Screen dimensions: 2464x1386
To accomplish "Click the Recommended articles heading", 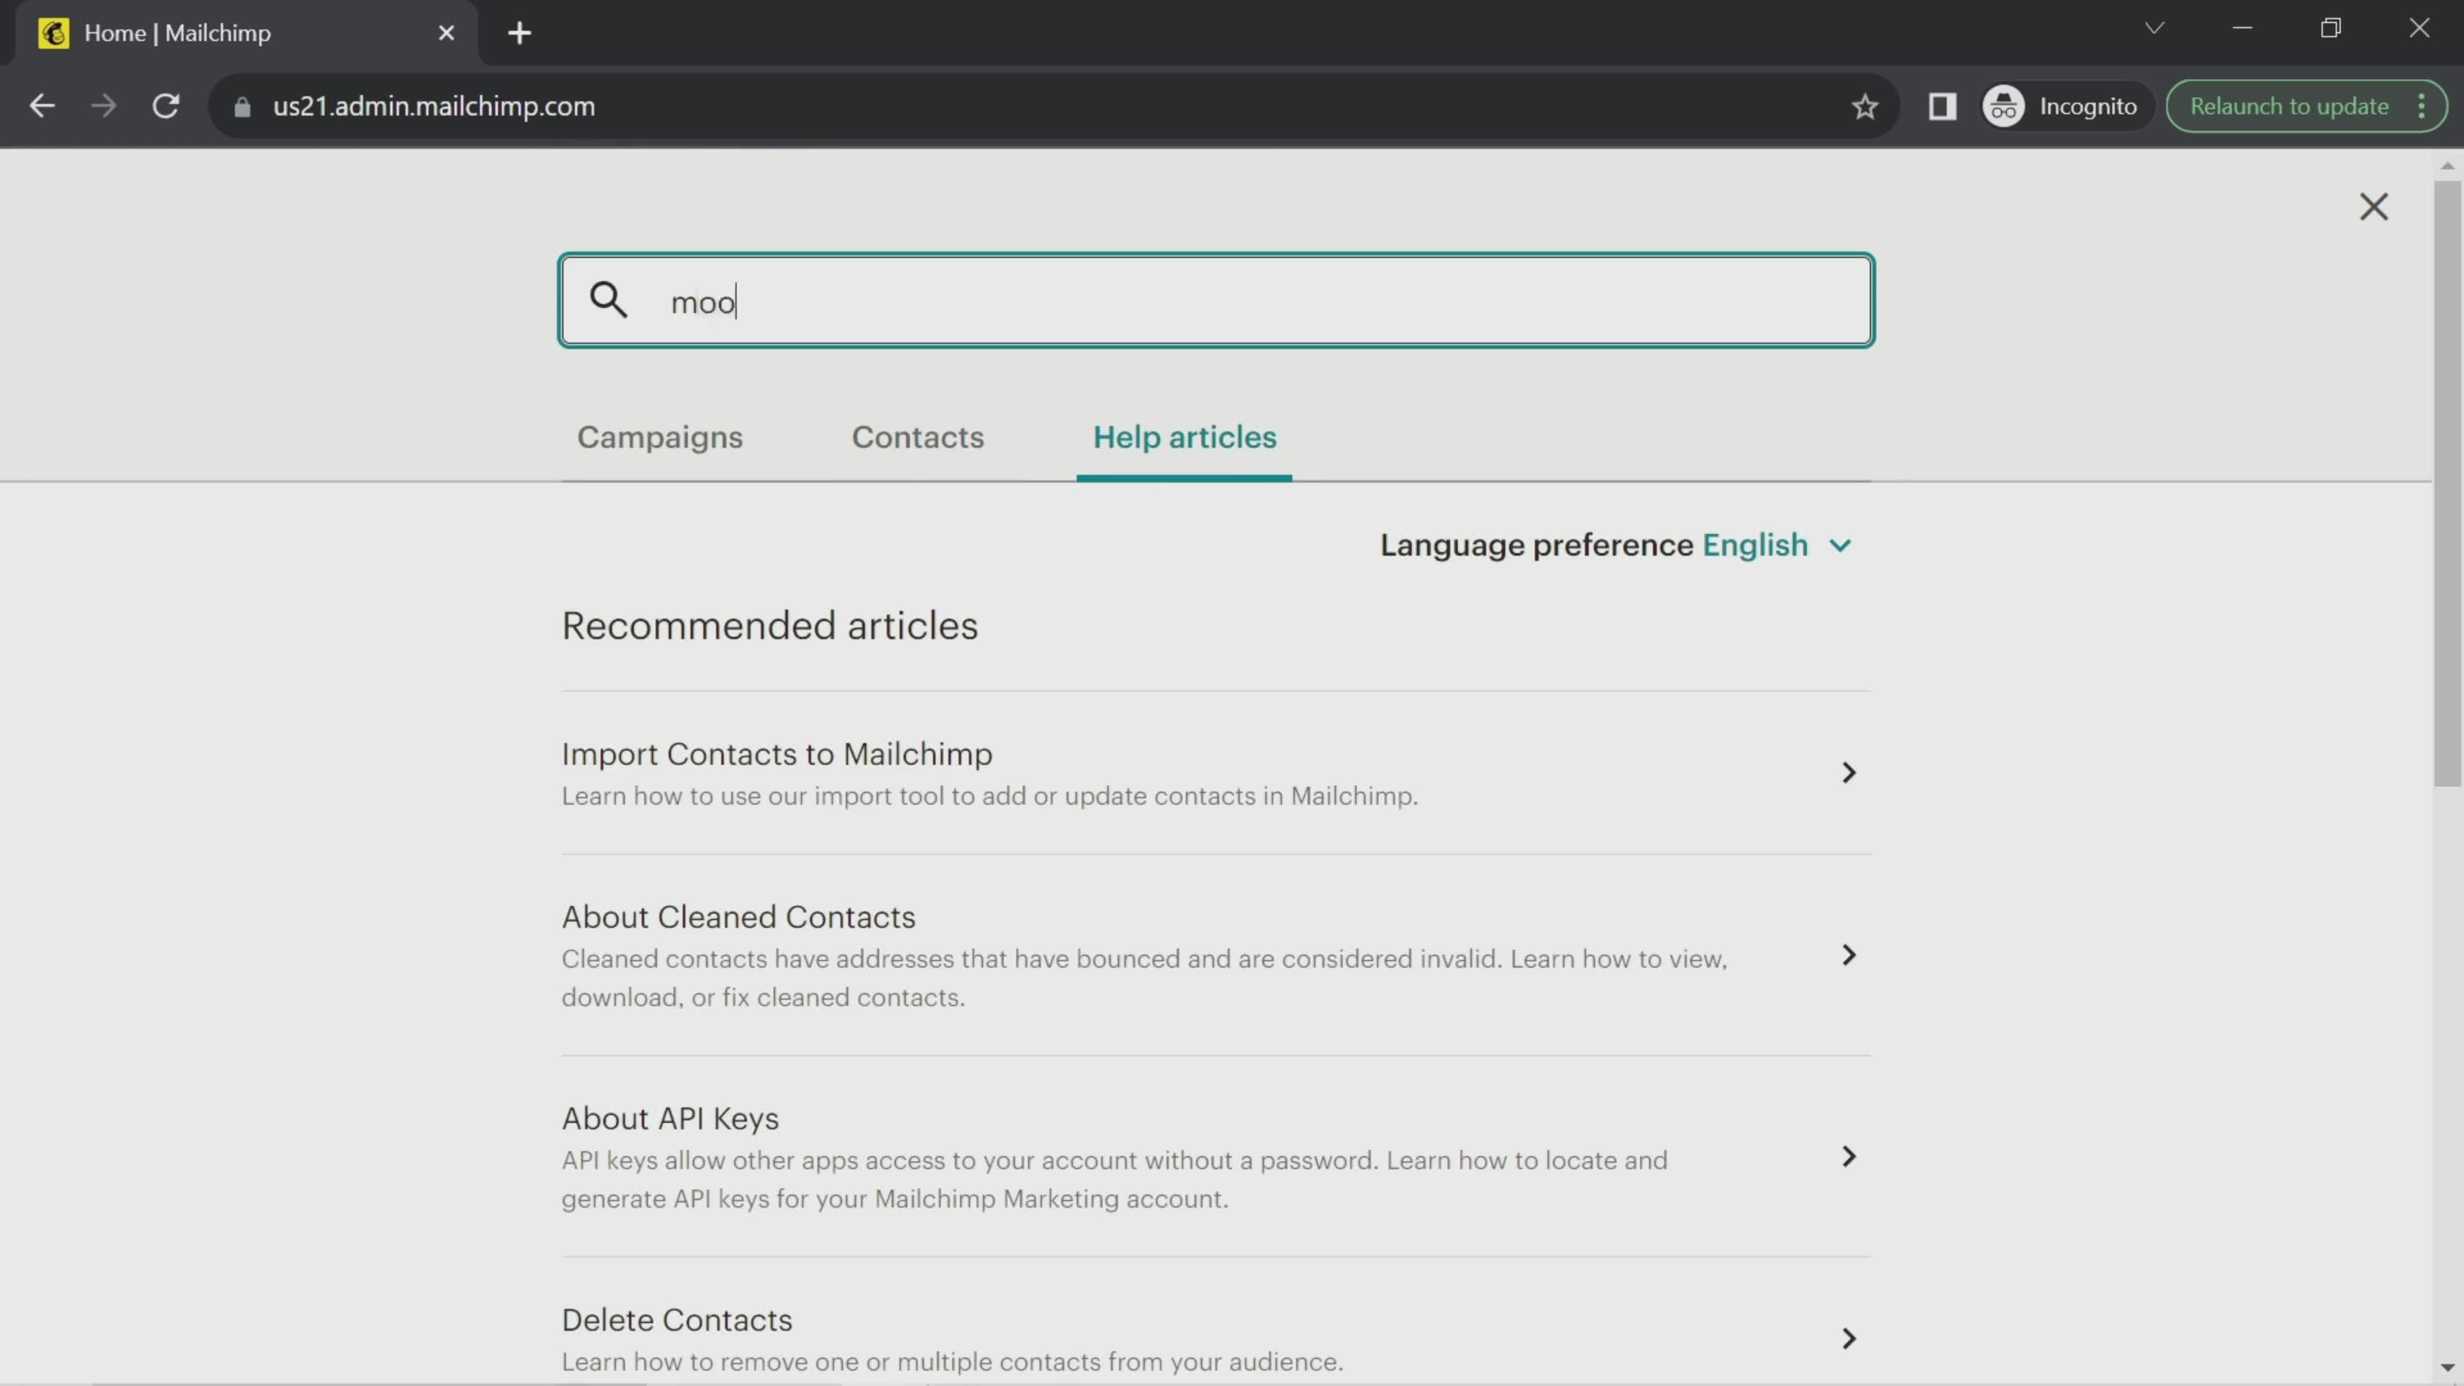I will click(770, 626).
